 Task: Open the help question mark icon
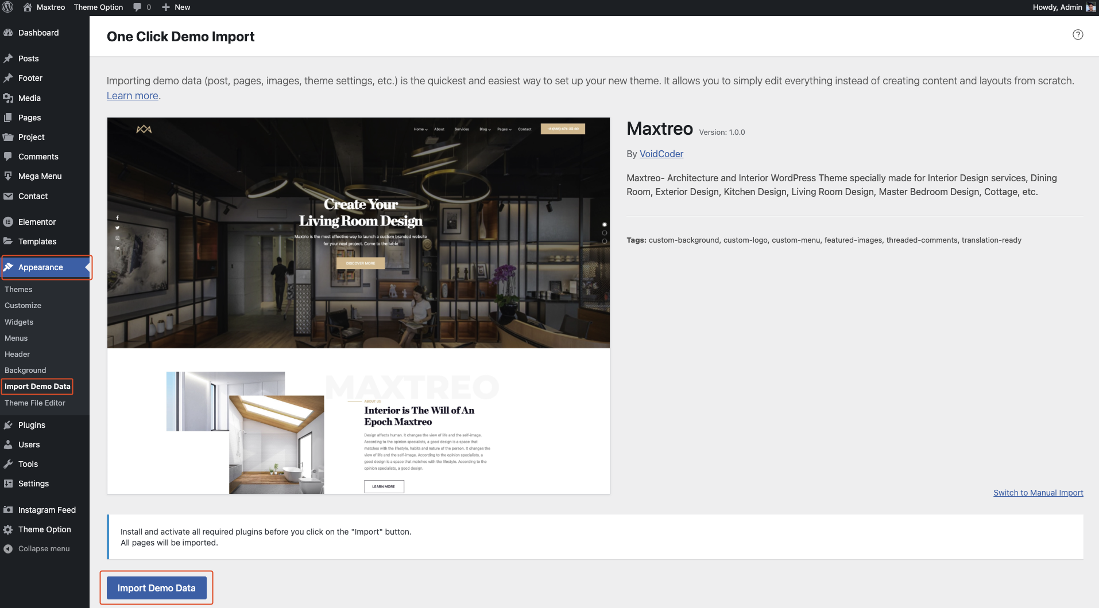click(x=1078, y=34)
